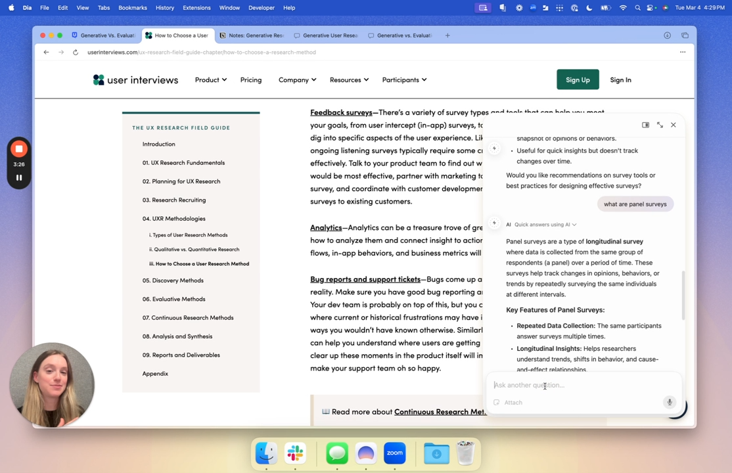Click the browser back arrow

coord(46,53)
